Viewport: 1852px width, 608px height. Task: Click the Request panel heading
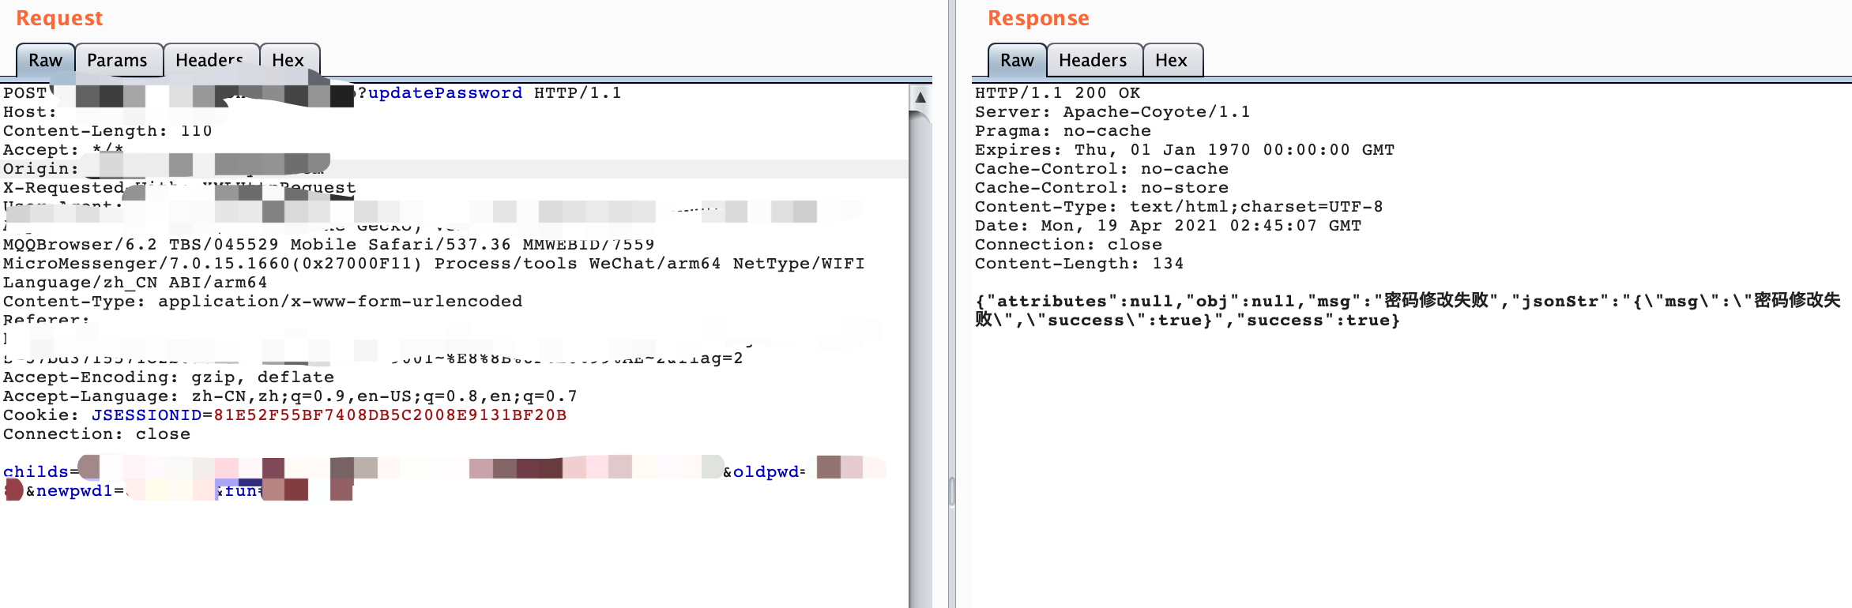[59, 18]
